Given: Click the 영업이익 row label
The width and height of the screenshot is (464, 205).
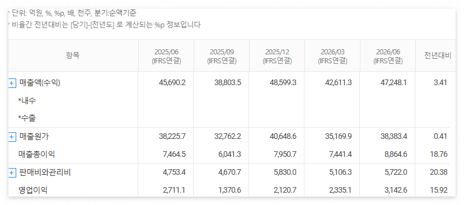Looking at the screenshot, I should pyautogui.click(x=33, y=190).
